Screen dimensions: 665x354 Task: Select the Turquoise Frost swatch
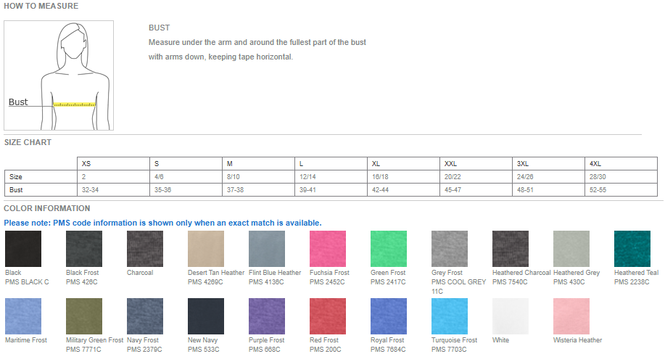tap(450, 316)
